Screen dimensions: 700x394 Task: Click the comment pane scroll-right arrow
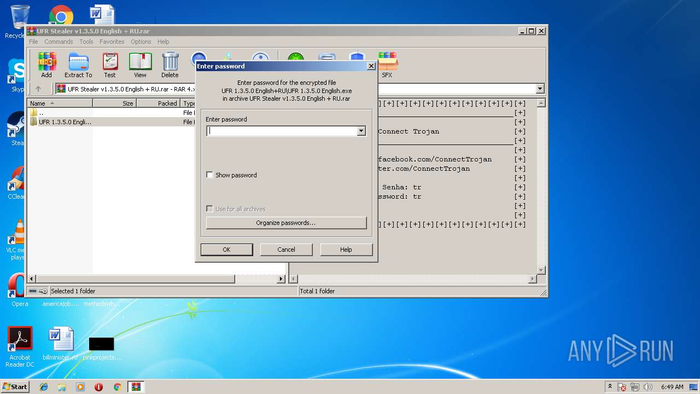(x=533, y=279)
